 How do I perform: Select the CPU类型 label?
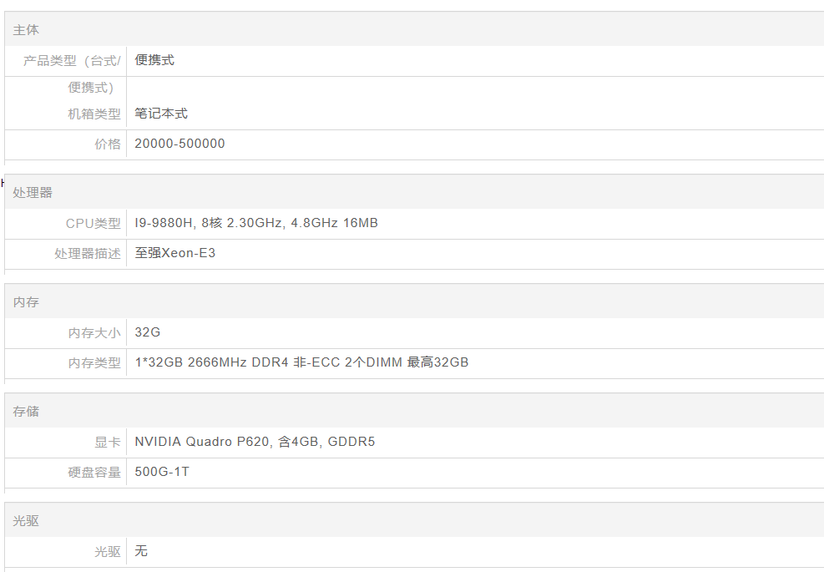click(x=94, y=224)
